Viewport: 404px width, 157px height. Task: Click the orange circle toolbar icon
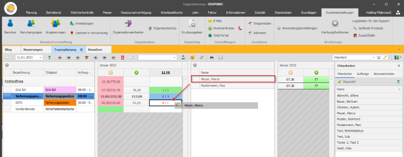point(192,58)
